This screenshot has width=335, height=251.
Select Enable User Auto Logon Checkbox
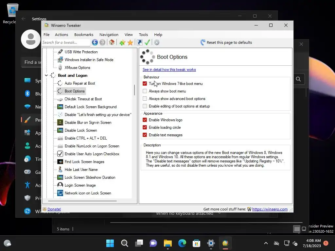(92, 154)
